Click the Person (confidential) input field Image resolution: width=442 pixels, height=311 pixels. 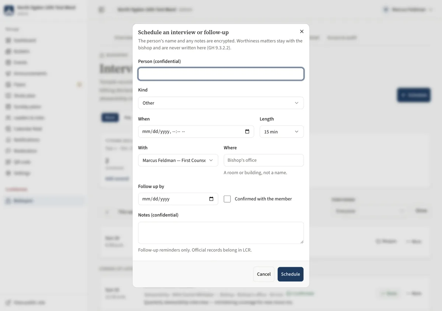221,74
